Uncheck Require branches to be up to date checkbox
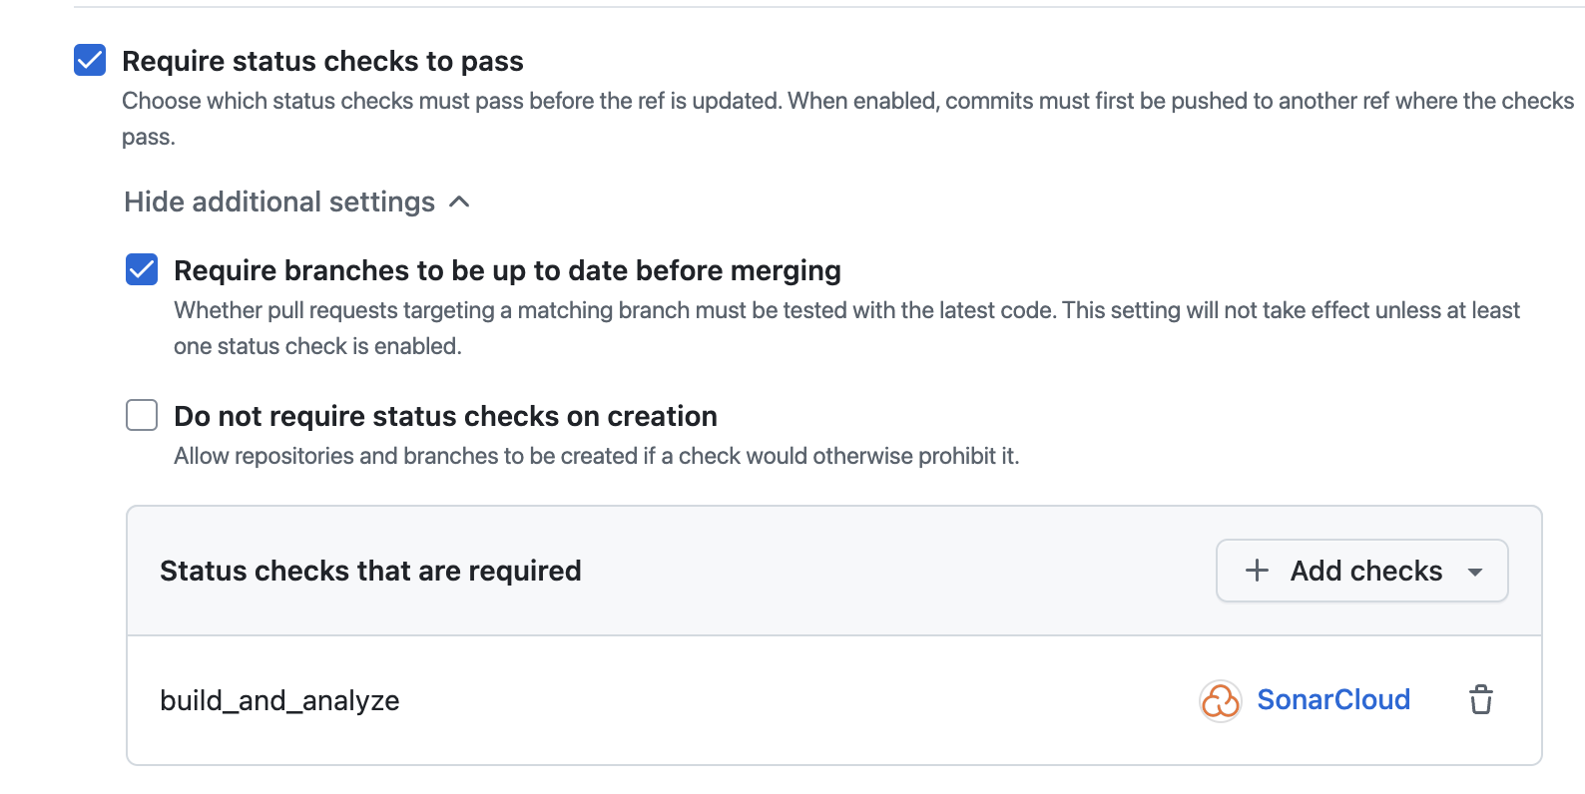Image resolution: width=1585 pixels, height=794 pixels. 142,269
